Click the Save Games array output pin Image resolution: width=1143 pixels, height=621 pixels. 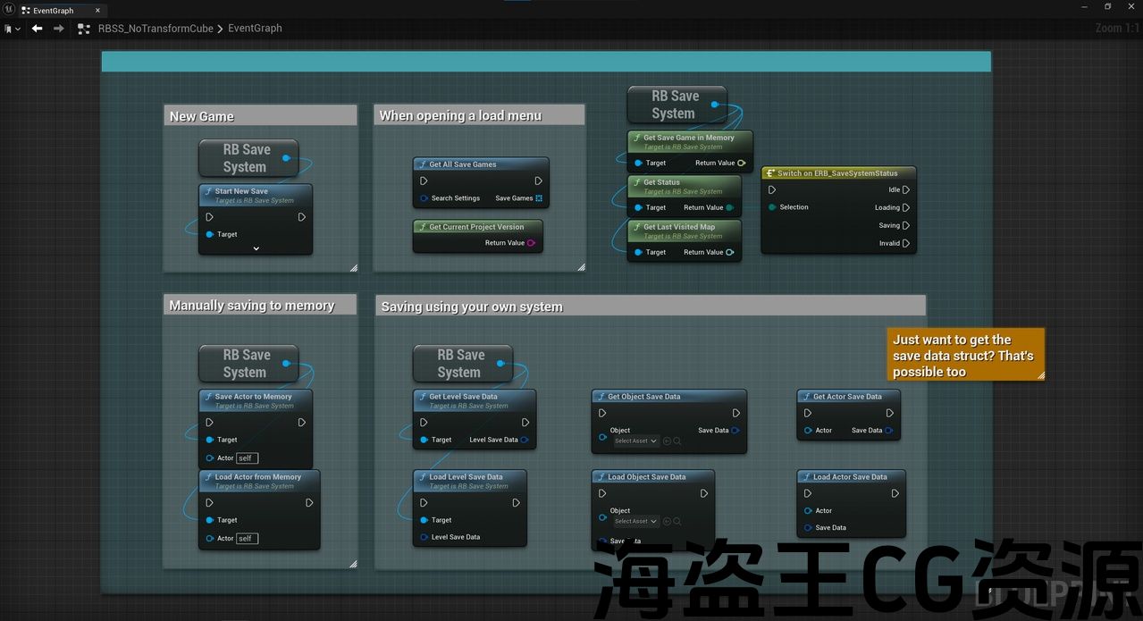coord(539,198)
